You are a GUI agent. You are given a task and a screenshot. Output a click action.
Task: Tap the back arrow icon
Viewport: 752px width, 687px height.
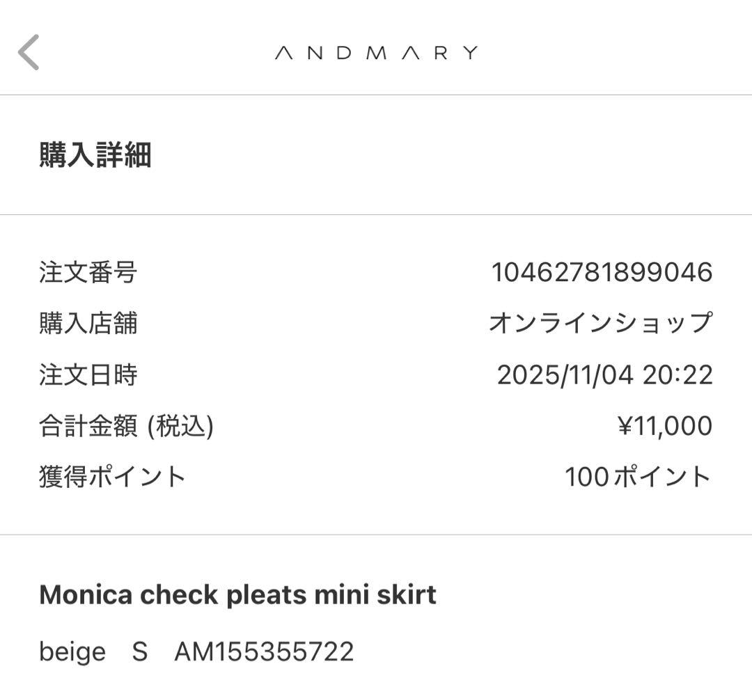pyautogui.click(x=29, y=52)
